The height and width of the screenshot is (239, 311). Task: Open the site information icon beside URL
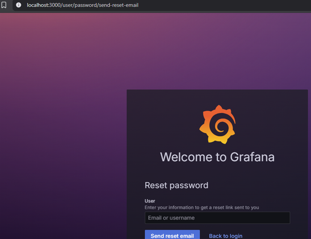[x=19, y=5]
